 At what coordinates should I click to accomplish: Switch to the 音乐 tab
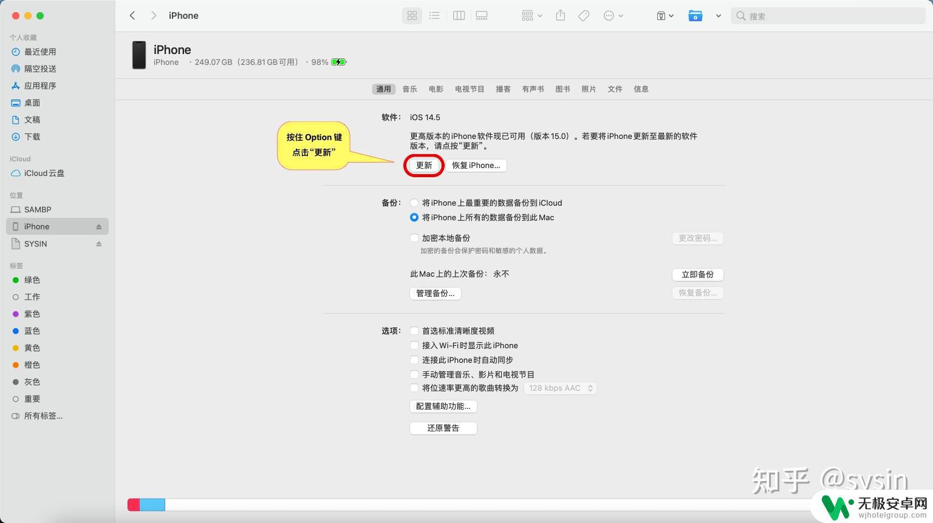pyautogui.click(x=409, y=89)
